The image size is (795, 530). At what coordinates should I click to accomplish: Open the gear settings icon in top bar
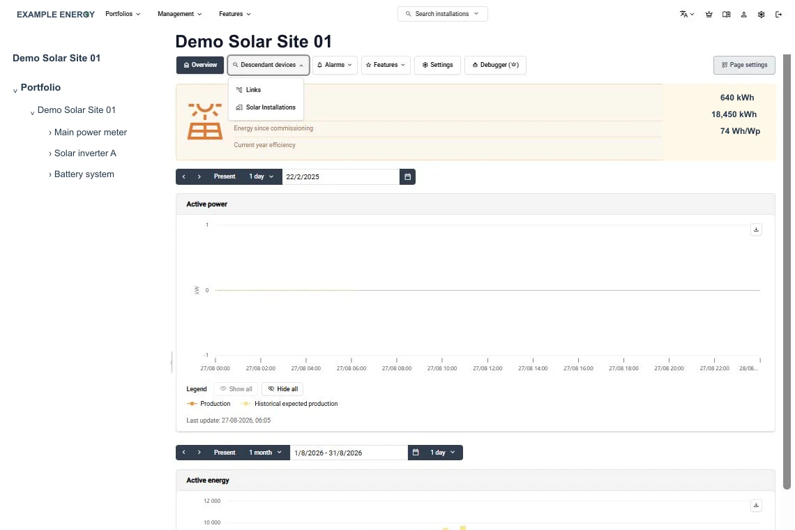coord(761,14)
